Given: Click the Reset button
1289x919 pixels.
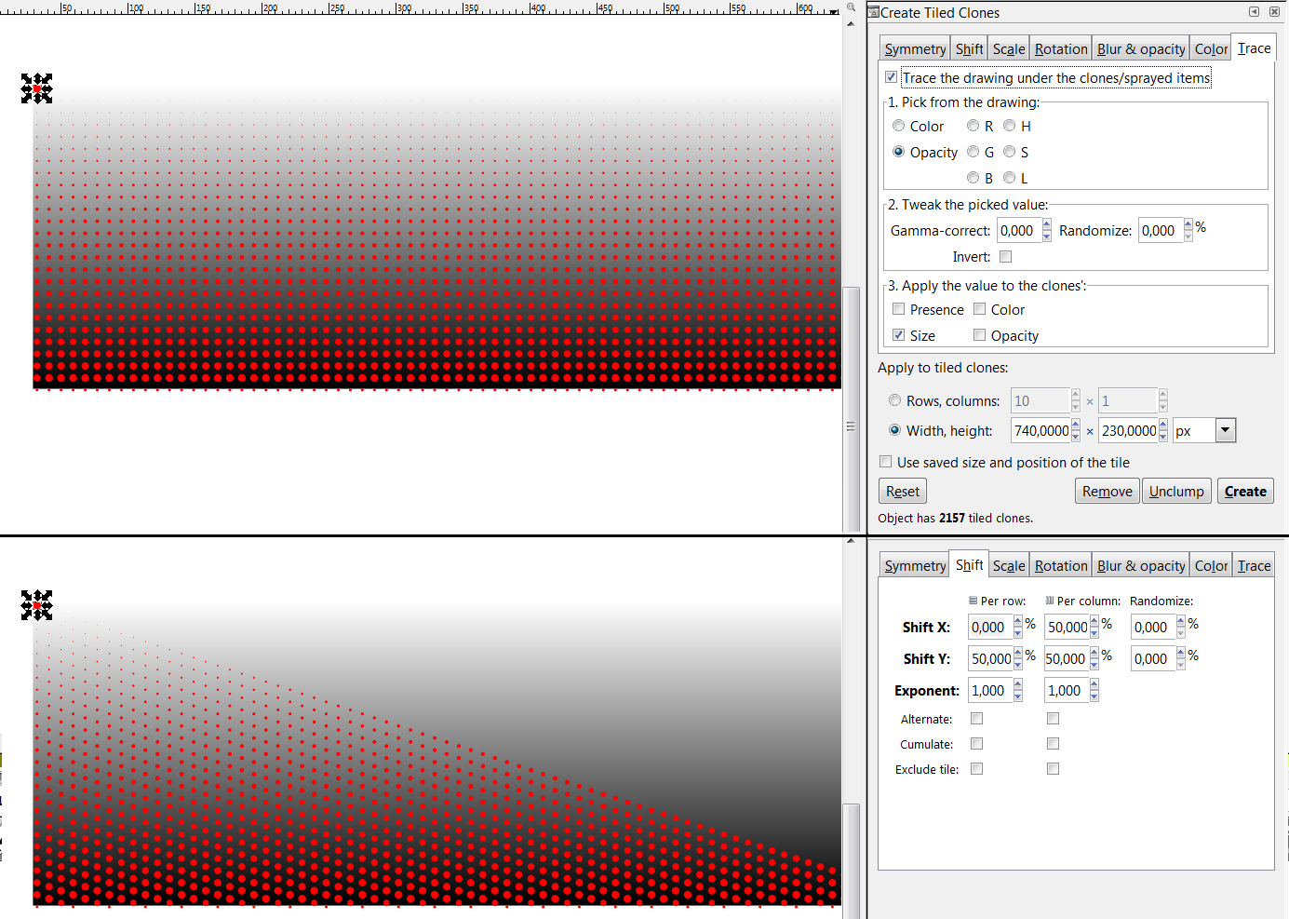Looking at the screenshot, I should tap(902, 491).
